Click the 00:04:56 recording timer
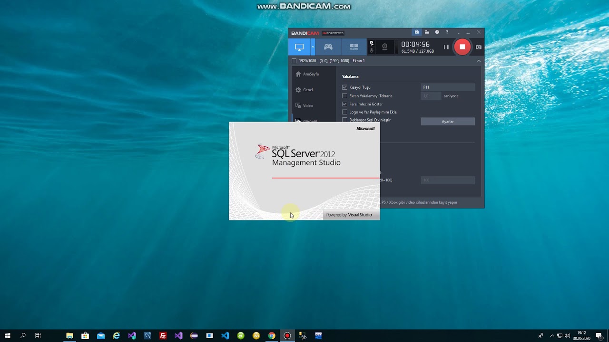This screenshot has width=609, height=342. (415, 44)
